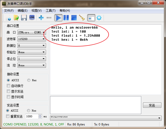166x129 pixels.
Task: Click the 1000 ms interval input field
Action: [x=32, y=116]
